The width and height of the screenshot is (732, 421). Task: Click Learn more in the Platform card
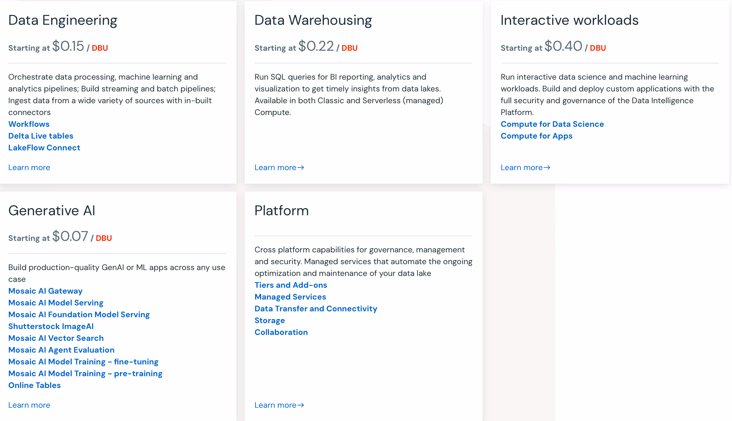coord(275,405)
